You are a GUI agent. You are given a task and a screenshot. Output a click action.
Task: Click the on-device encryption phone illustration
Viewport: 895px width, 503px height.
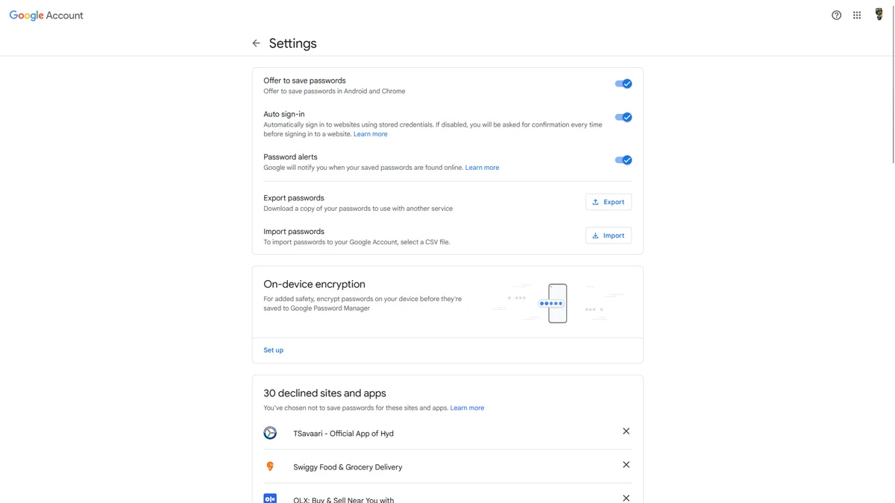[x=557, y=303]
